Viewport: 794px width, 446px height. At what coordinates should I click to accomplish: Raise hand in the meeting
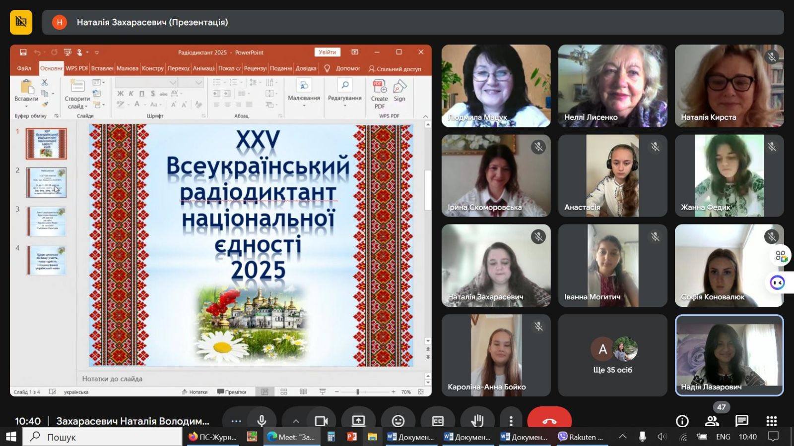pos(477,421)
